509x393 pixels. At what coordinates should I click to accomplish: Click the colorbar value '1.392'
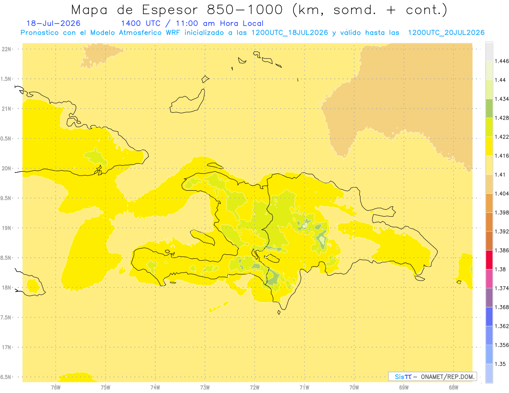502,231
